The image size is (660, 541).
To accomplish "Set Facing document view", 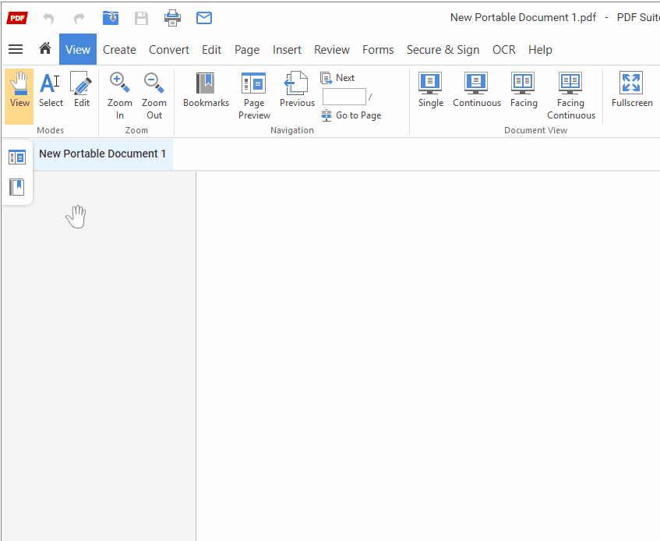I will click(x=524, y=90).
